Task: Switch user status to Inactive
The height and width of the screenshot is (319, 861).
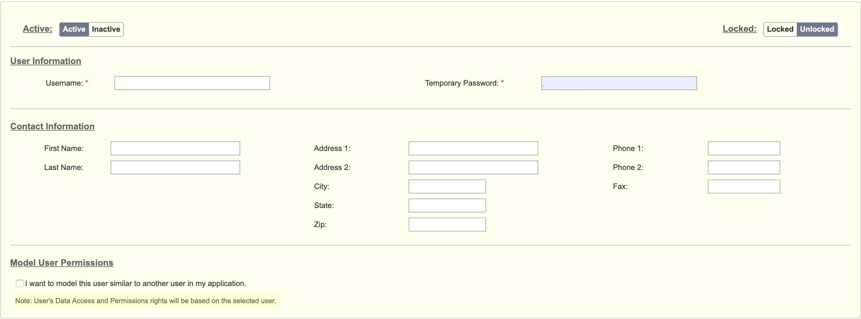Action: [106, 29]
